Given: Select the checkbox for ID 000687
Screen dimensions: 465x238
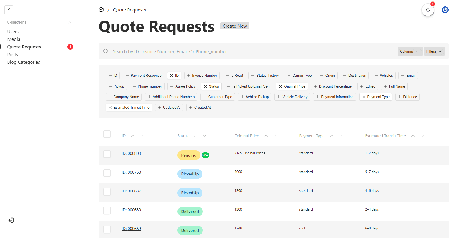Looking at the screenshot, I should point(107,192).
